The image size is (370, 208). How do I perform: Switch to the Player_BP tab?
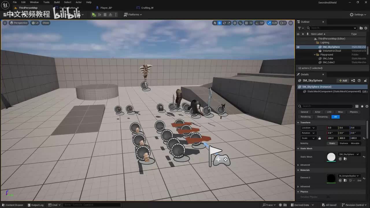(106, 8)
